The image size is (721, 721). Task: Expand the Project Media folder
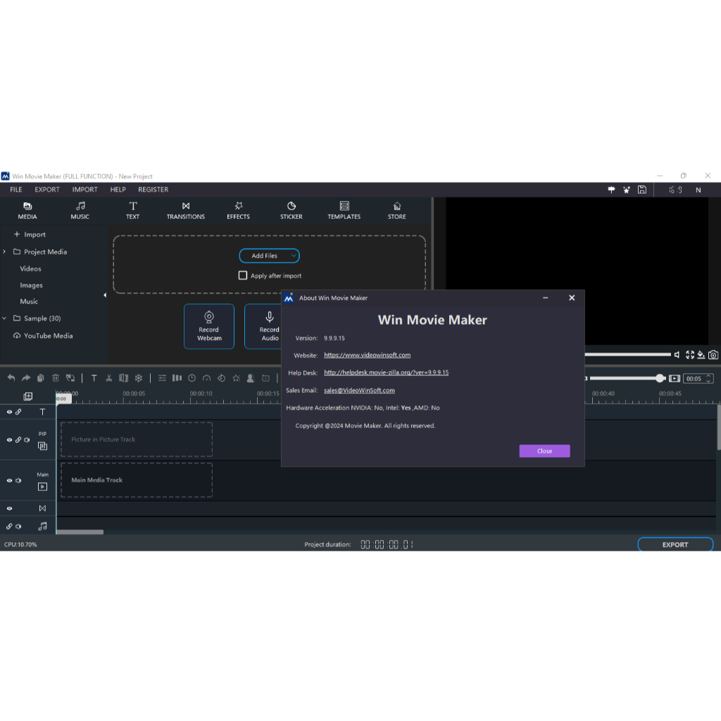pos(5,251)
